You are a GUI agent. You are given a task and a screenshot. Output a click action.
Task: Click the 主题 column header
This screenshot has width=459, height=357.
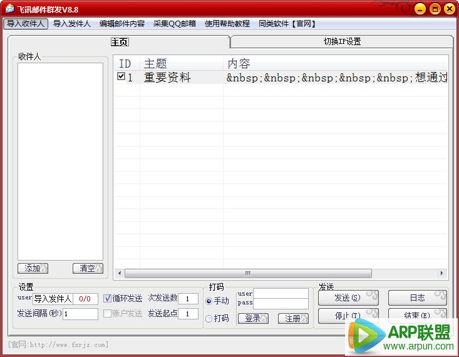pyautogui.click(x=182, y=63)
